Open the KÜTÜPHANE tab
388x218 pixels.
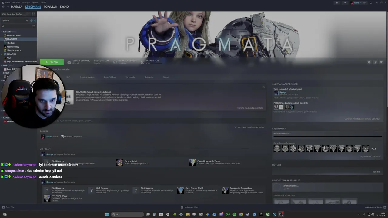33,7
